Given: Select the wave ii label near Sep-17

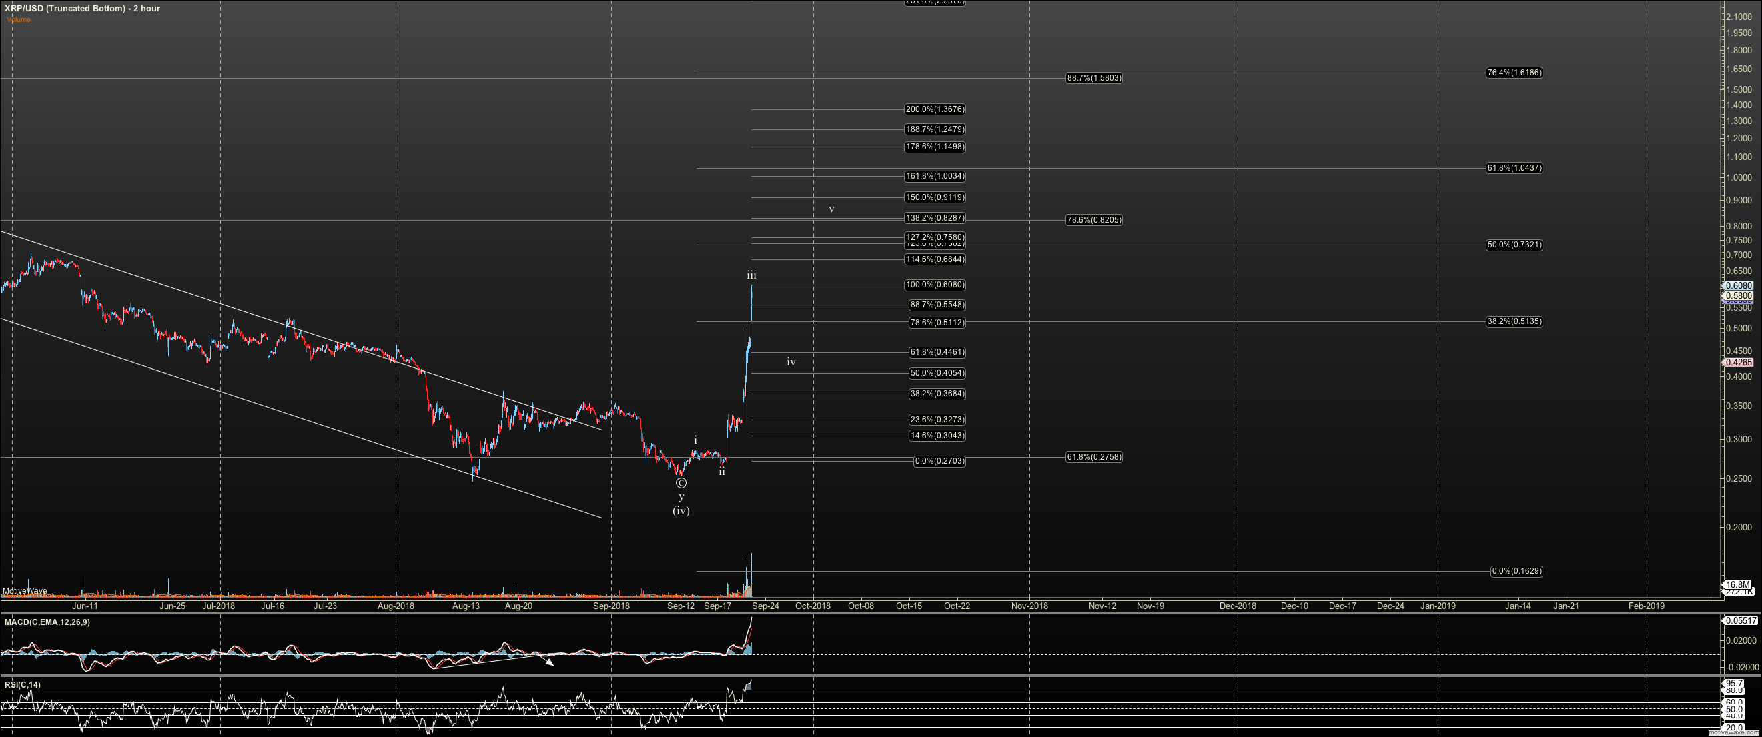Looking at the screenshot, I should pyautogui.click(x=722, y=472).
